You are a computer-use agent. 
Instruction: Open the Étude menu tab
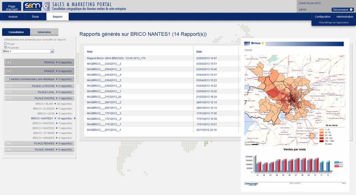[35, 17]
